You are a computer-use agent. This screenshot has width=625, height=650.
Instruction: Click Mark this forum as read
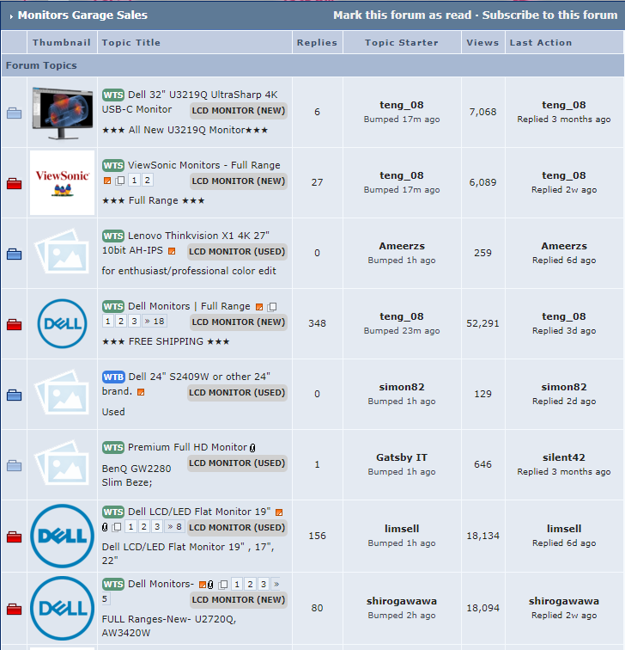(x=402, y=15)
